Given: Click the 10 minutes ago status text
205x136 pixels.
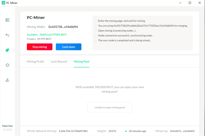Looking at the screenshot, I should tap(137, 131).
